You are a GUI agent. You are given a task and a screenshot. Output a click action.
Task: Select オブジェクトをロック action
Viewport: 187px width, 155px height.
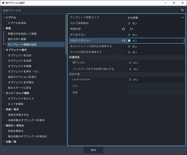click(21, 99)
